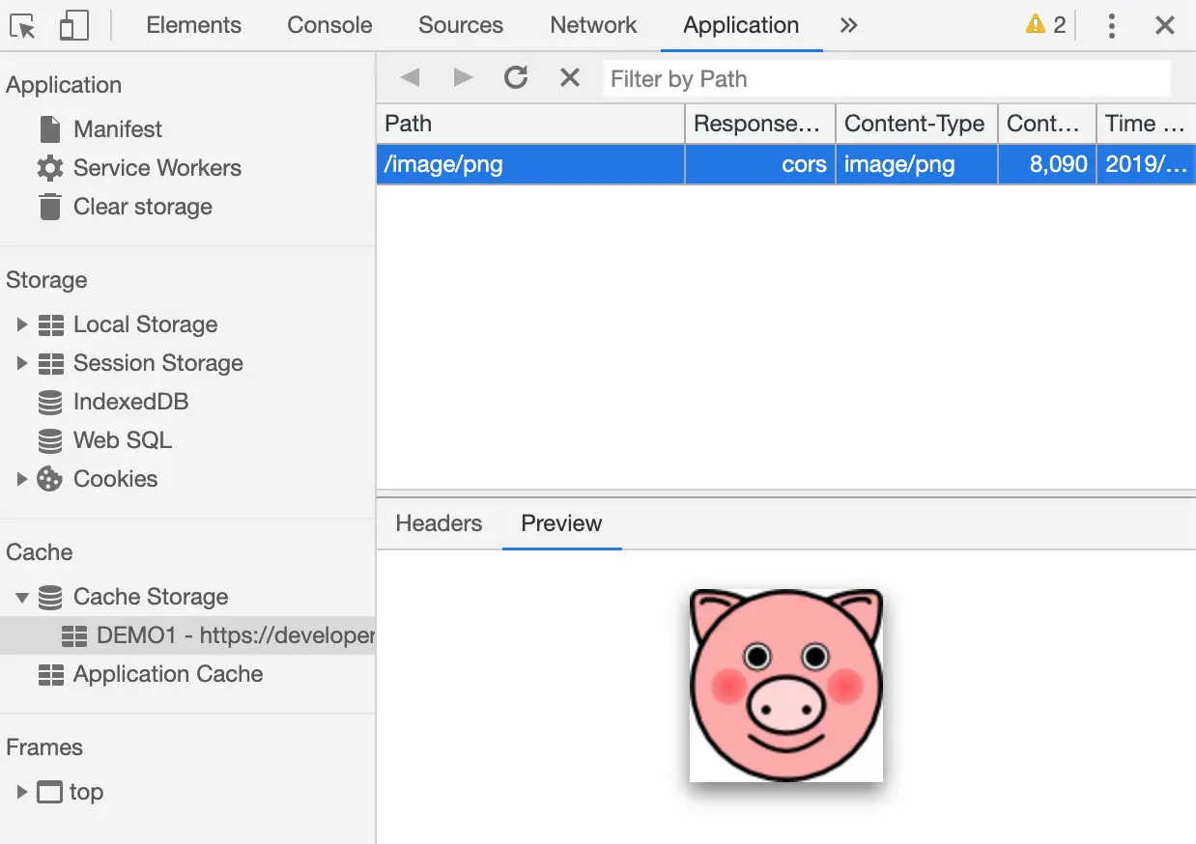The width and height of the screenshot is (1196, 844).
Task: Sort by the Time column header
Action: click(x=1146, y=124)
